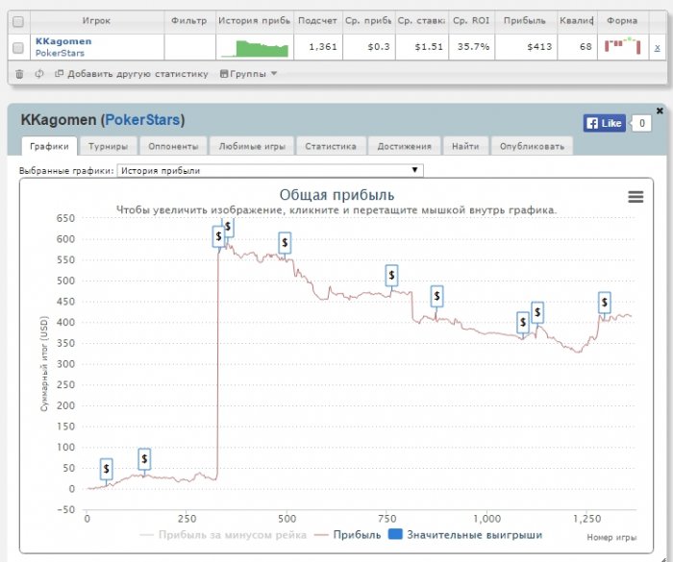The image size is (673, 562).
Task: Click the first $ marker near game 50
Action: click(106, 469)
